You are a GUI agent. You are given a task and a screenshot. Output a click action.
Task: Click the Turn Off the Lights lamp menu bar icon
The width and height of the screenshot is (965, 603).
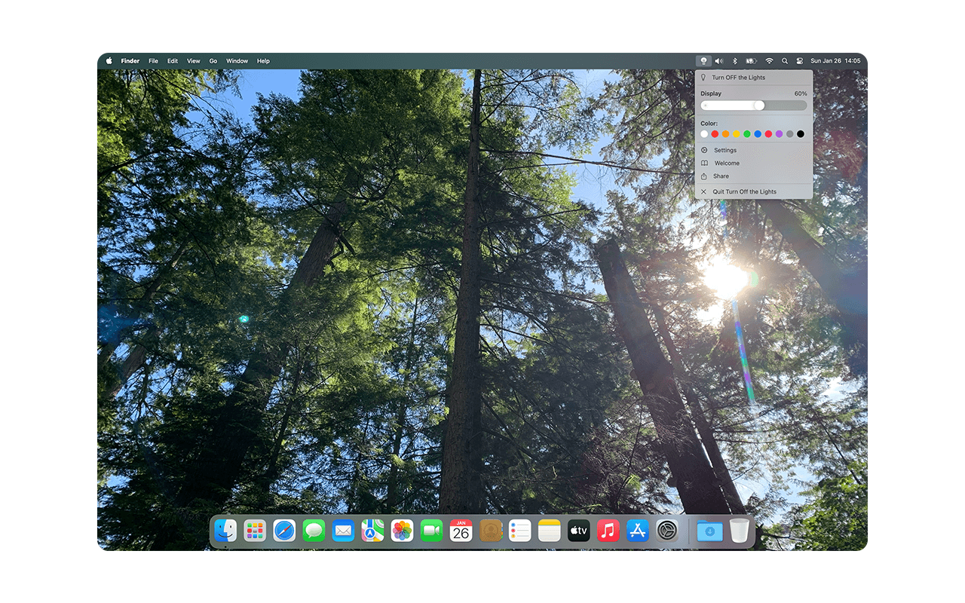[x=703, y=61]
